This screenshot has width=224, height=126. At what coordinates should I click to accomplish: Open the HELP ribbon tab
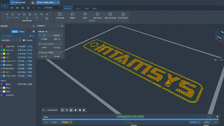click(x=94, y=8)
